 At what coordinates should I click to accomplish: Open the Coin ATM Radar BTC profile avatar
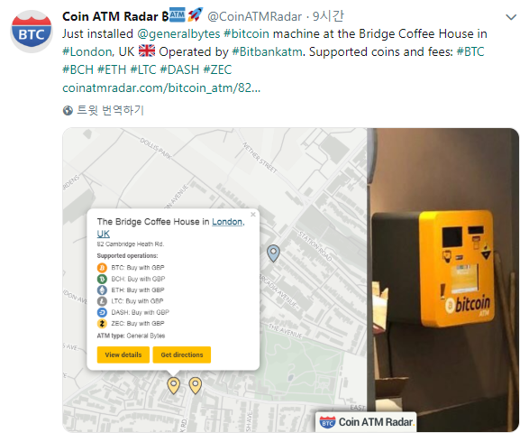(32, 32)
